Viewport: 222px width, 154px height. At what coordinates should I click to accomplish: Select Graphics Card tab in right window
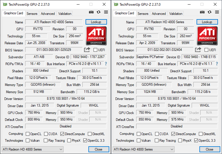124,13
